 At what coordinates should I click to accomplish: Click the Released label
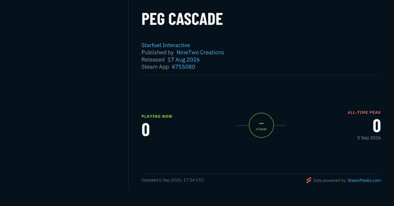[x=153, y=60]
